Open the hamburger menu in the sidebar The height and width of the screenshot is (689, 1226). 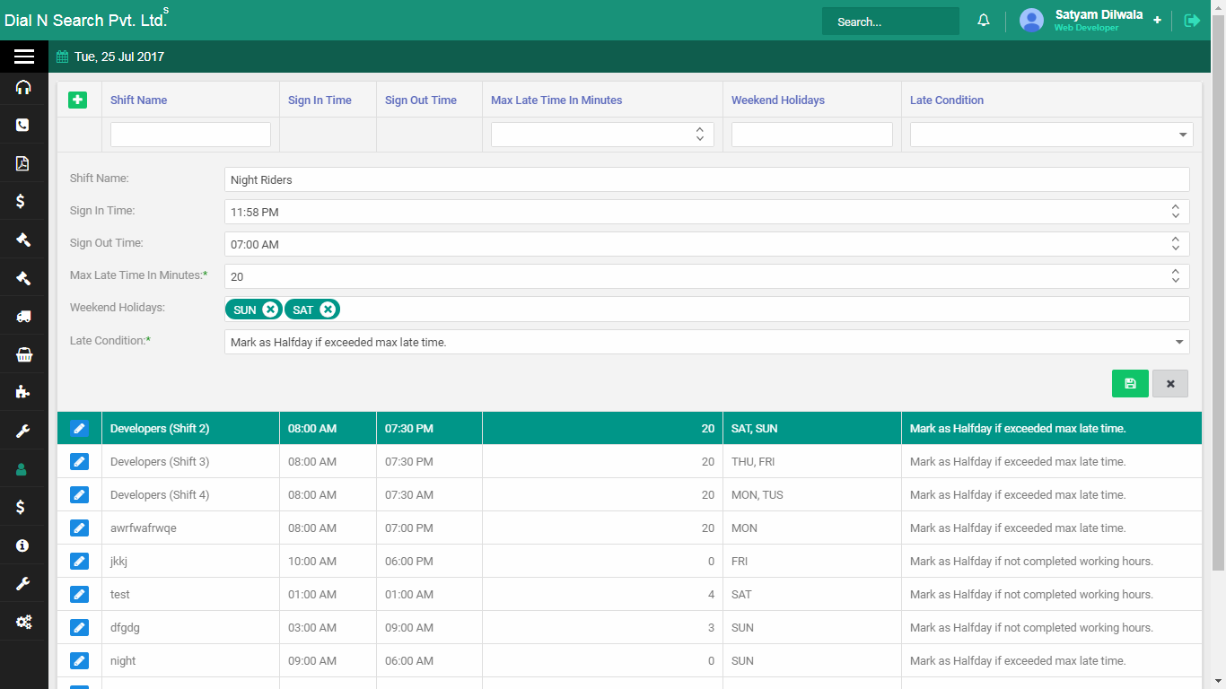[24, 57]
